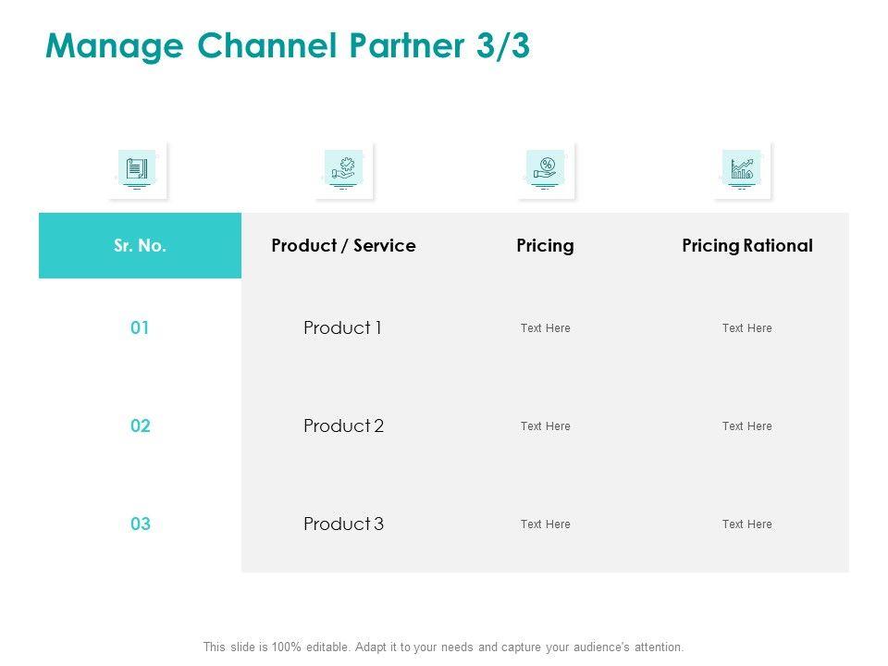
Task: Click the Pricing Text Here for Product 1
Action: tap(545, 328)
